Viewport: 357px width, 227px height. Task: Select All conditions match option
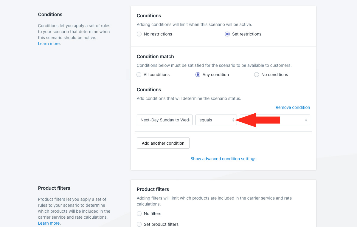tap(139, 75)
